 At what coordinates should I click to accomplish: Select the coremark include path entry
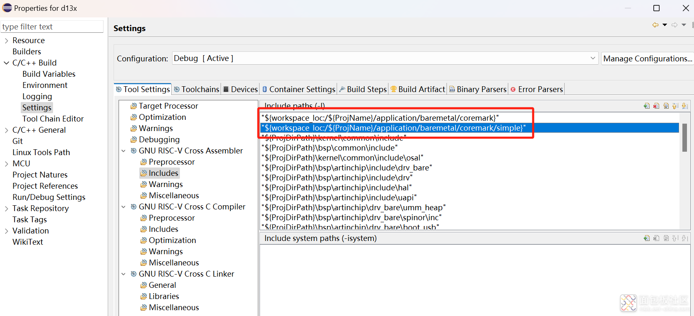pos(380,118)
